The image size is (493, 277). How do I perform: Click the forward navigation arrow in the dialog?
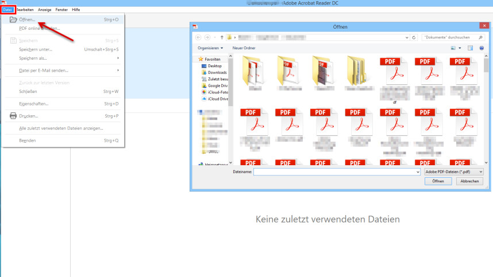[x=207, y=37]
